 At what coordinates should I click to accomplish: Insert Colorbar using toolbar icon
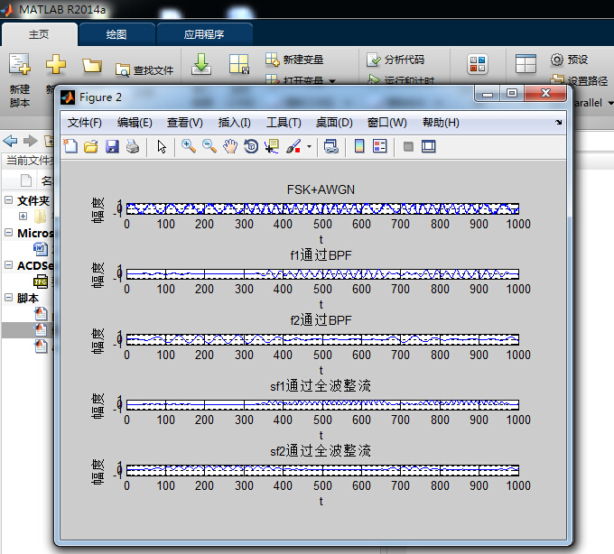pos(359,146)
